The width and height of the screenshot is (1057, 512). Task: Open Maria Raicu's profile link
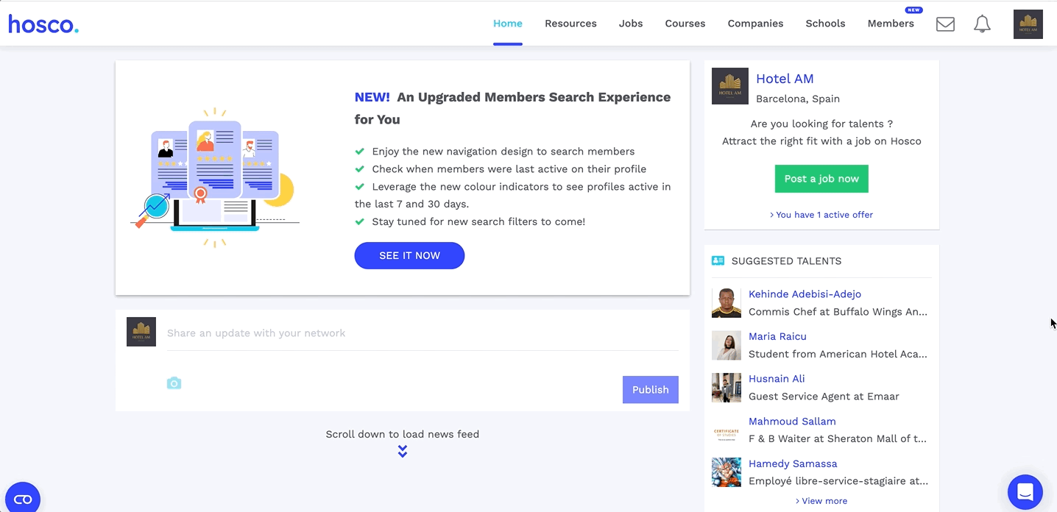[x=777, y=336]
